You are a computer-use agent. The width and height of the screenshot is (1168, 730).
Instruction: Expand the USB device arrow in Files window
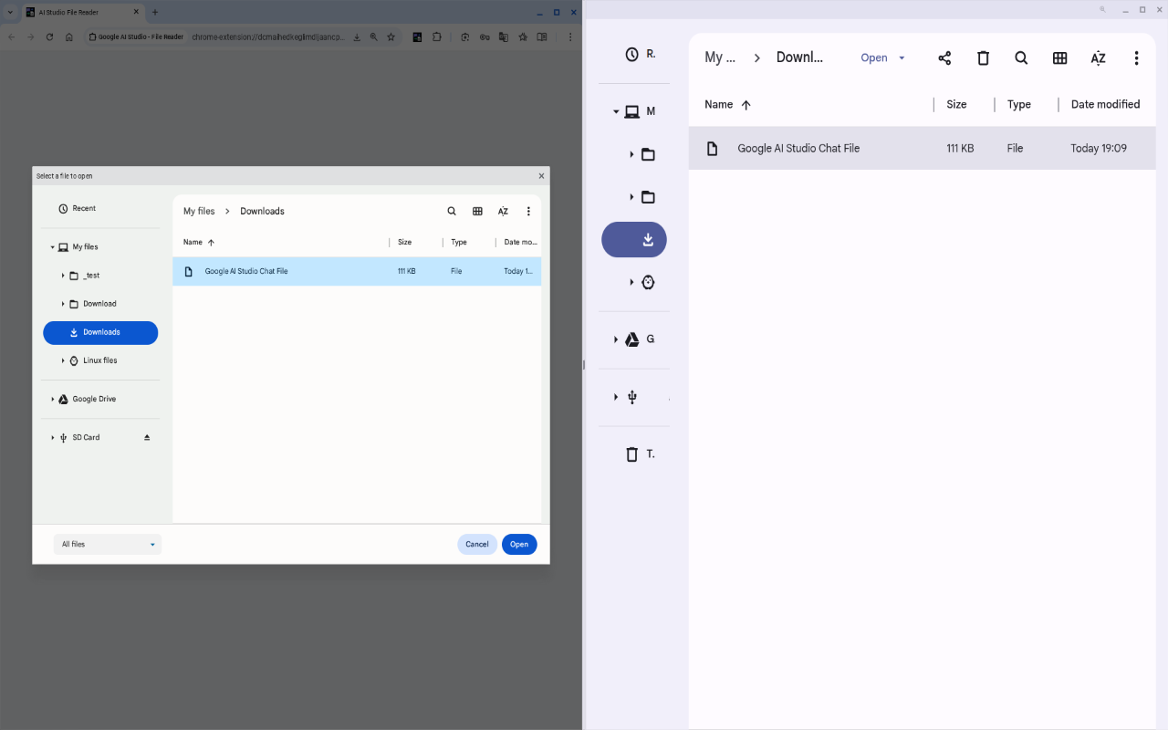(x=616, y=397)
